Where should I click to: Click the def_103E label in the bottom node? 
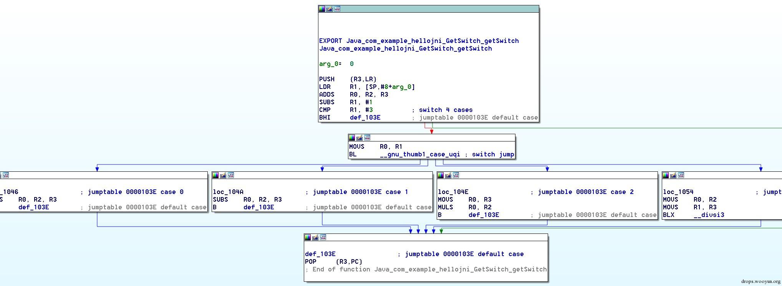[320, 254]
